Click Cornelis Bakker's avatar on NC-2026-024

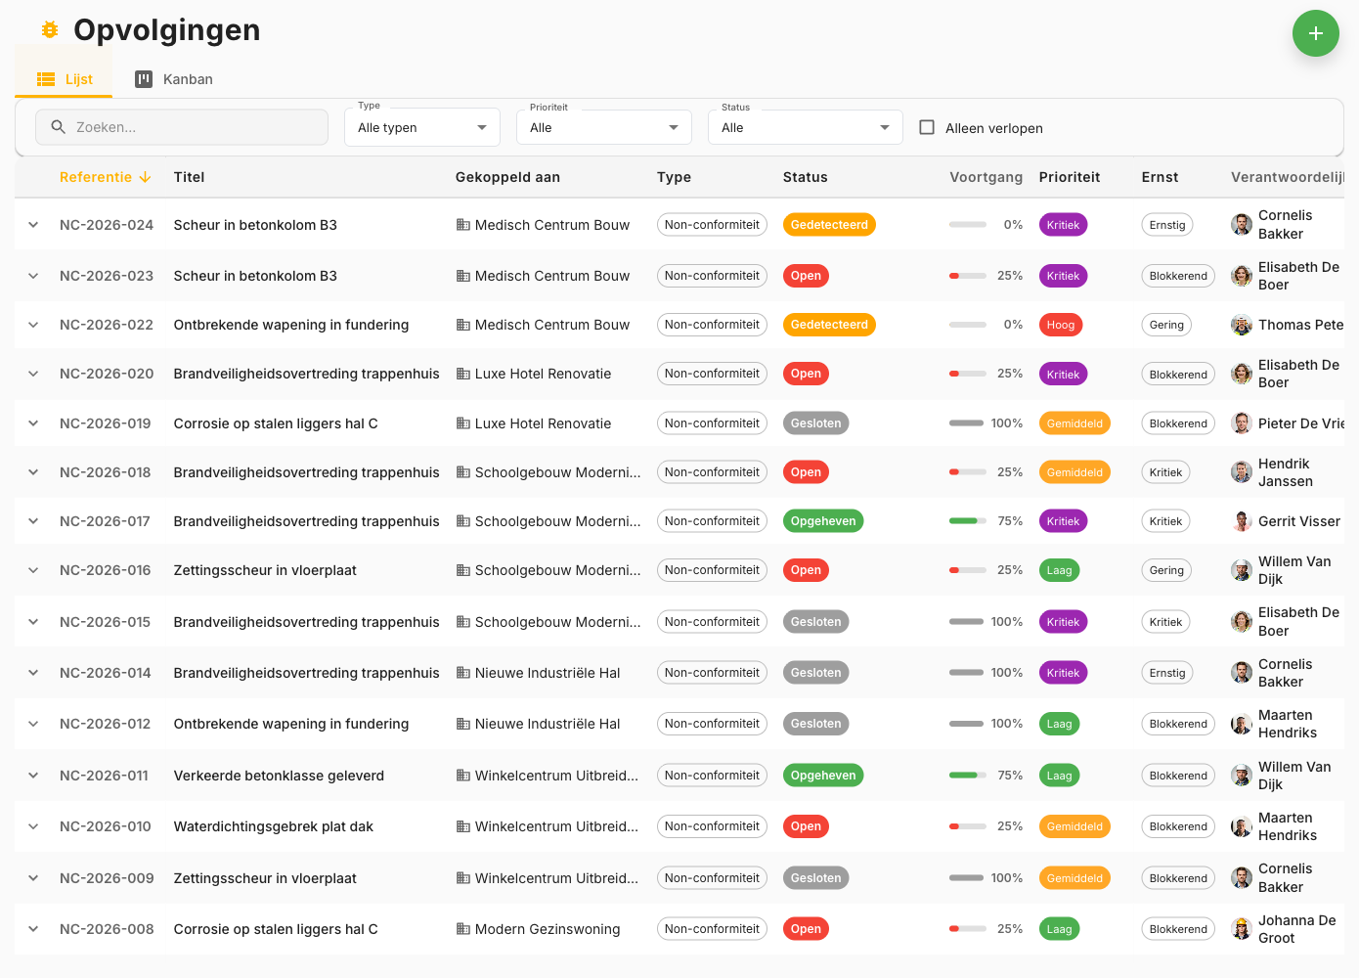(1242, 224)
